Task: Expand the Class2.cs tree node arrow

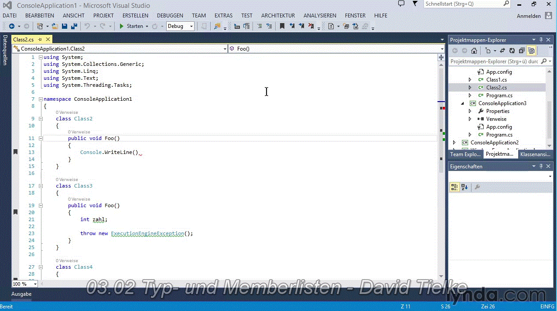Action: coord(470,88)
